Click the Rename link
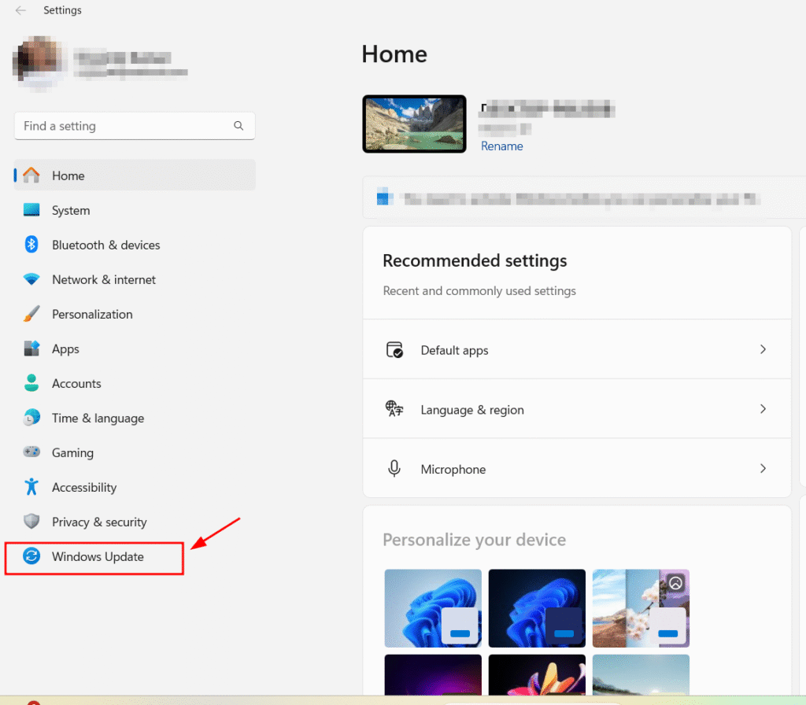 click(501, 146)
